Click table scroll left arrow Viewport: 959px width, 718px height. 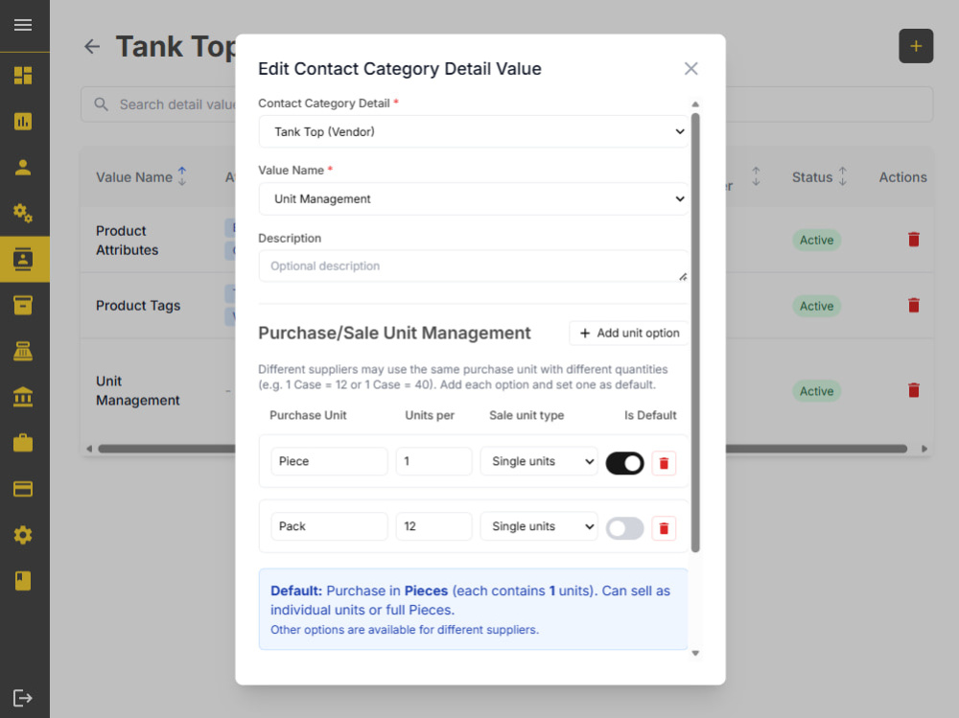(89, 449)
